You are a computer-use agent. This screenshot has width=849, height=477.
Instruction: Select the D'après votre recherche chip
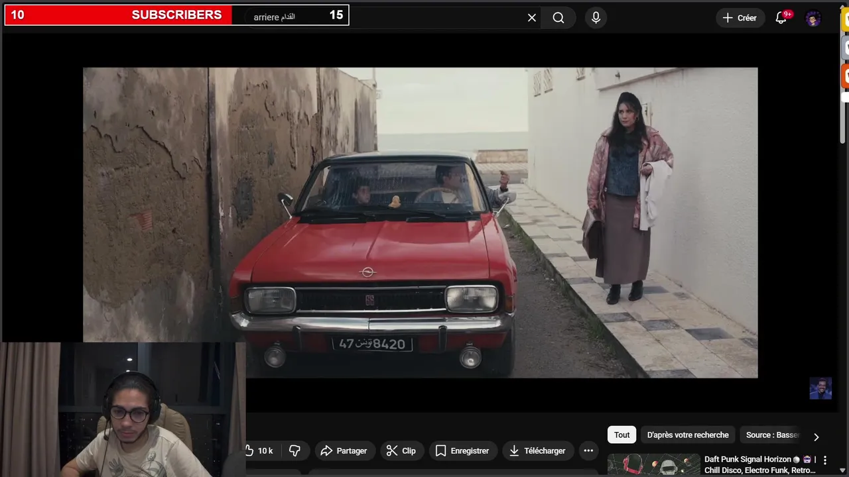tap(688, 435)
